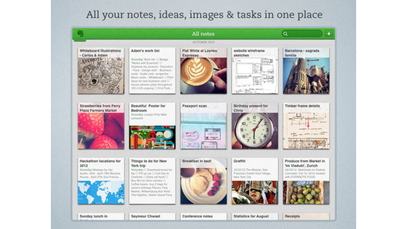Click the Evernote elephant logo icon
407x229 pixels.
80,34
